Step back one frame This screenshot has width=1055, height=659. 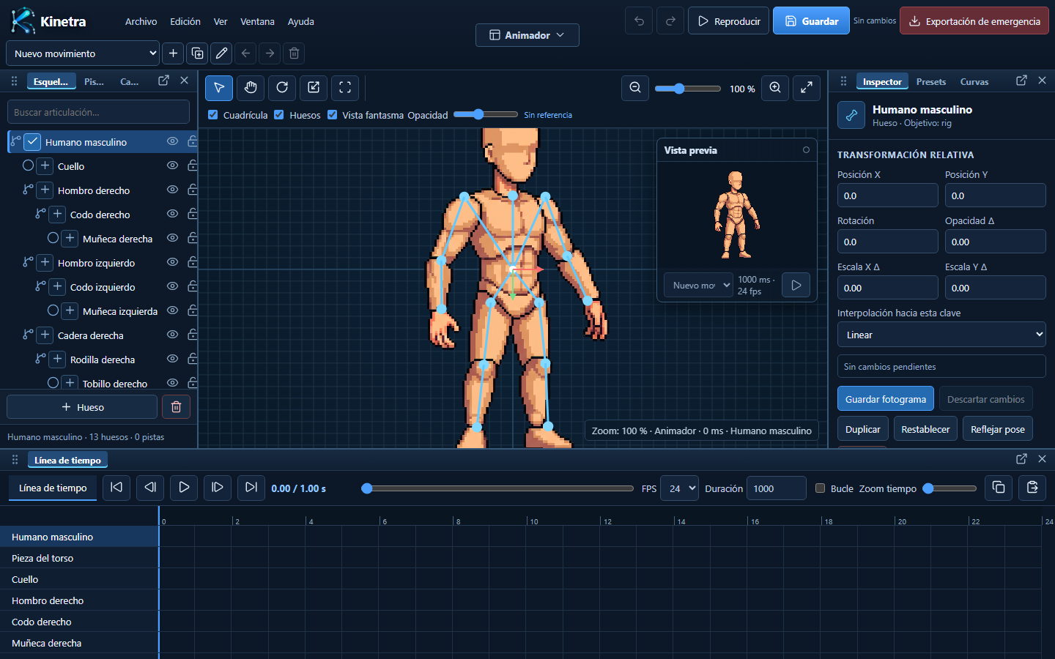coord(150,488)
